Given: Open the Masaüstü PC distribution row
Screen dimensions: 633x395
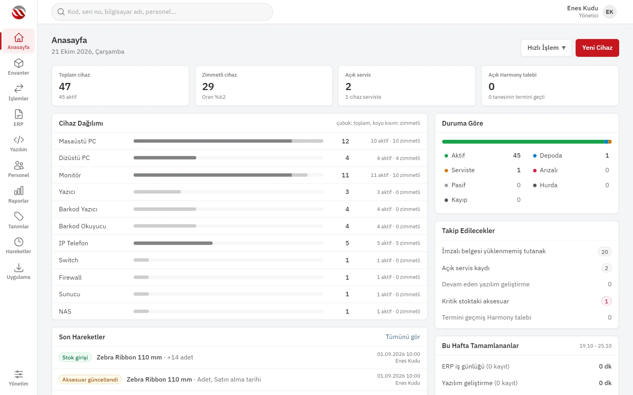Looking at the screenshot, I should click(239, 141).
